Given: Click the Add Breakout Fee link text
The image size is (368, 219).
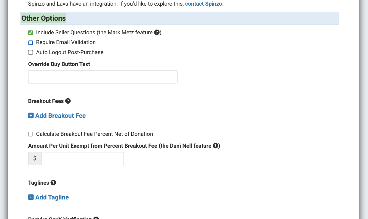Looking at the screenshot, I should pyautogui.click(x=60, y=116).
